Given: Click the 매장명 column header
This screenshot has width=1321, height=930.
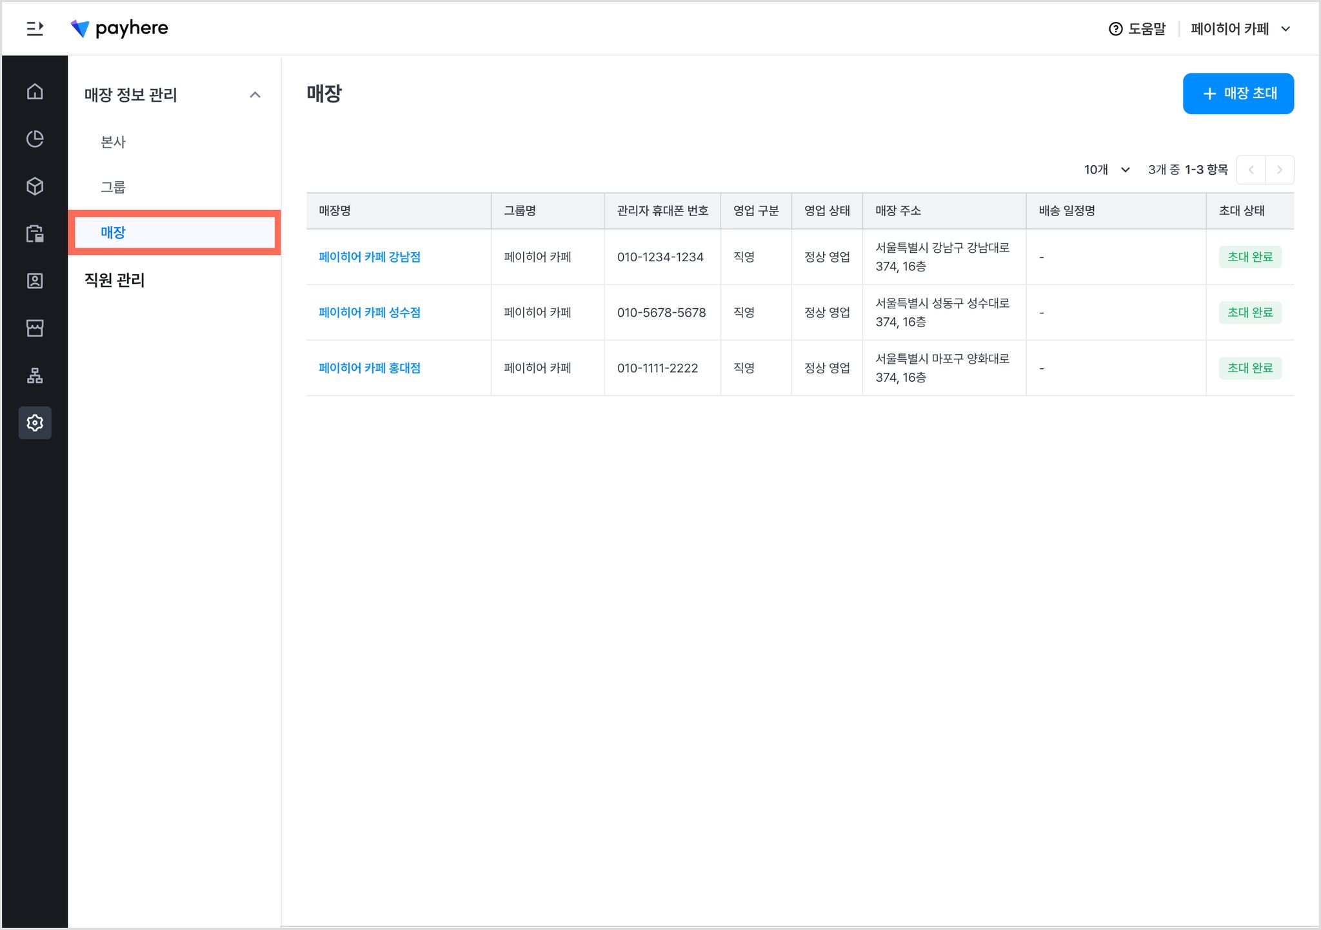Looking at the screenshot, I should [x=399, y=211].
